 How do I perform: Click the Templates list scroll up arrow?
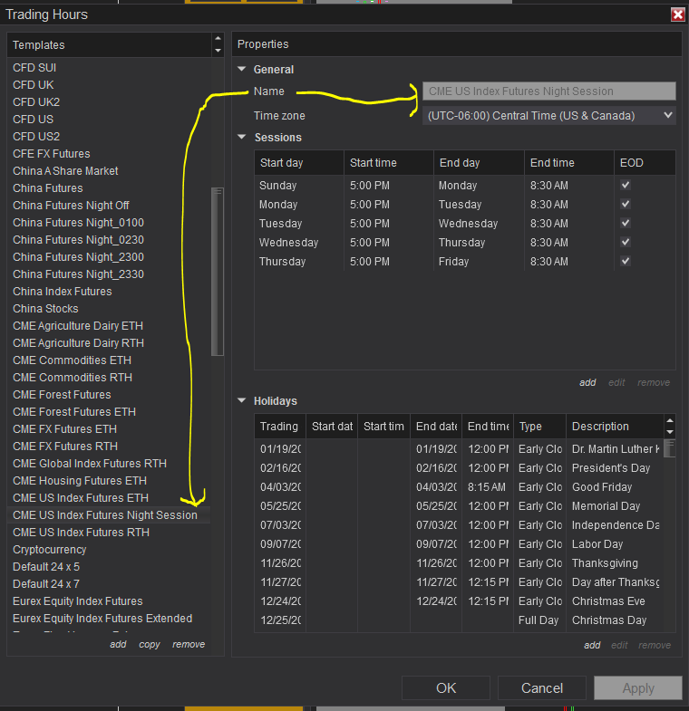(218, 39)
